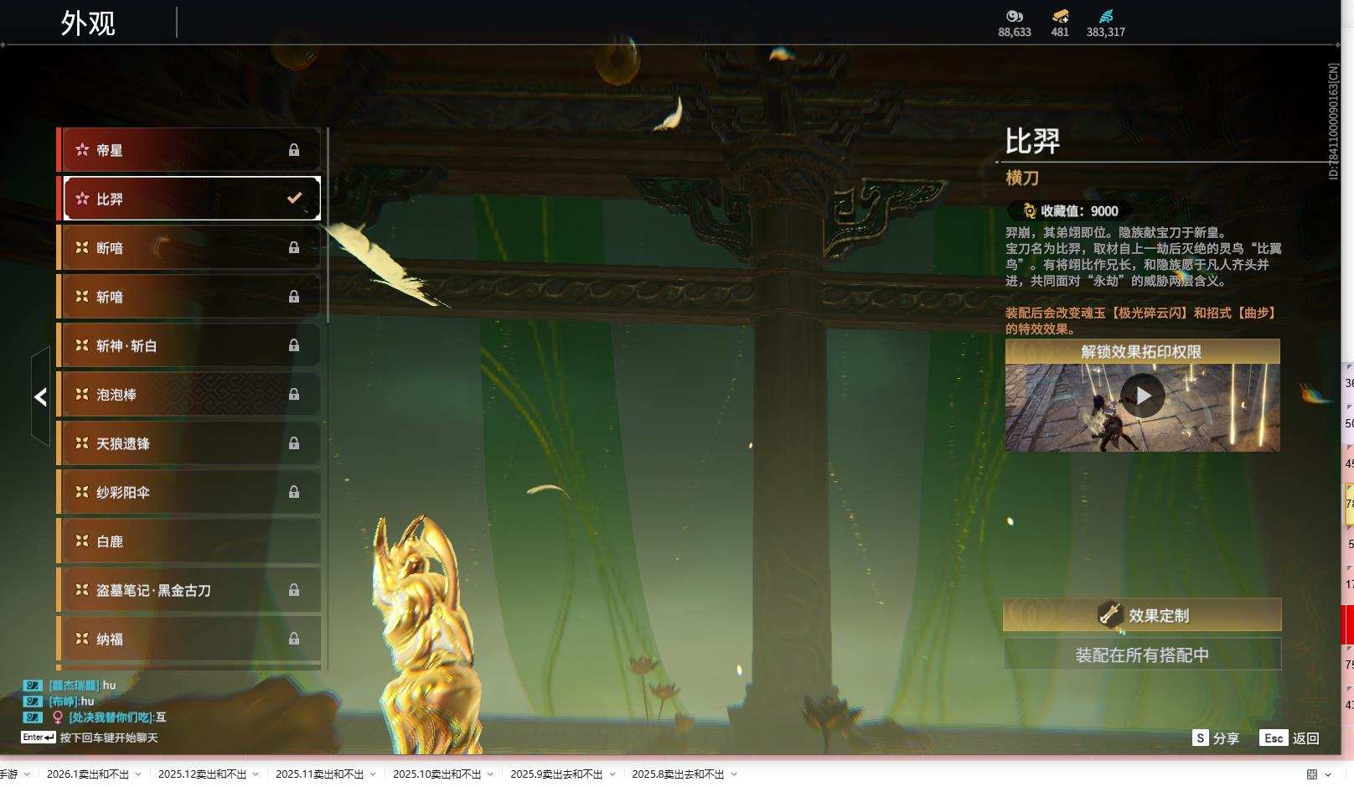Open the dropdown arrow next to 2026.1卖出和不出
Viewport: 1354px width, 787px height.
pos(138,774)
